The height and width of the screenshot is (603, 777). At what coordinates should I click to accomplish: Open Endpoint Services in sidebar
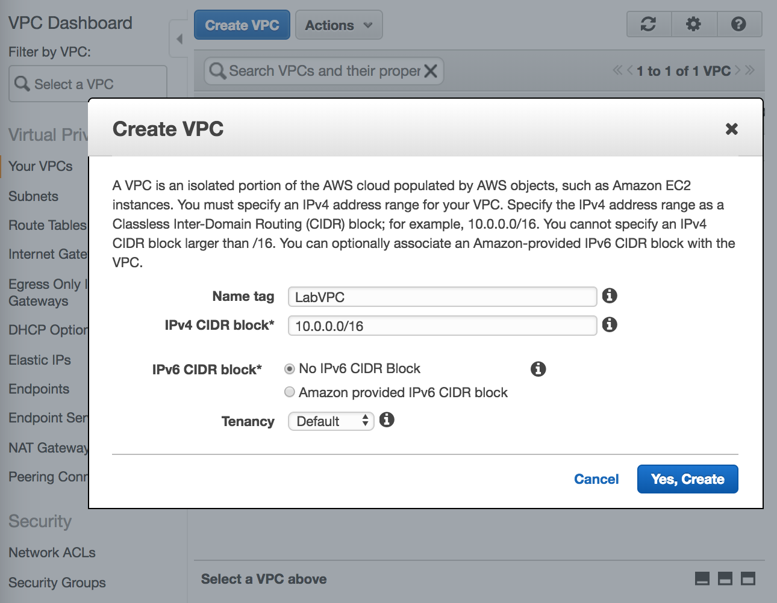[x=48, y=418]
